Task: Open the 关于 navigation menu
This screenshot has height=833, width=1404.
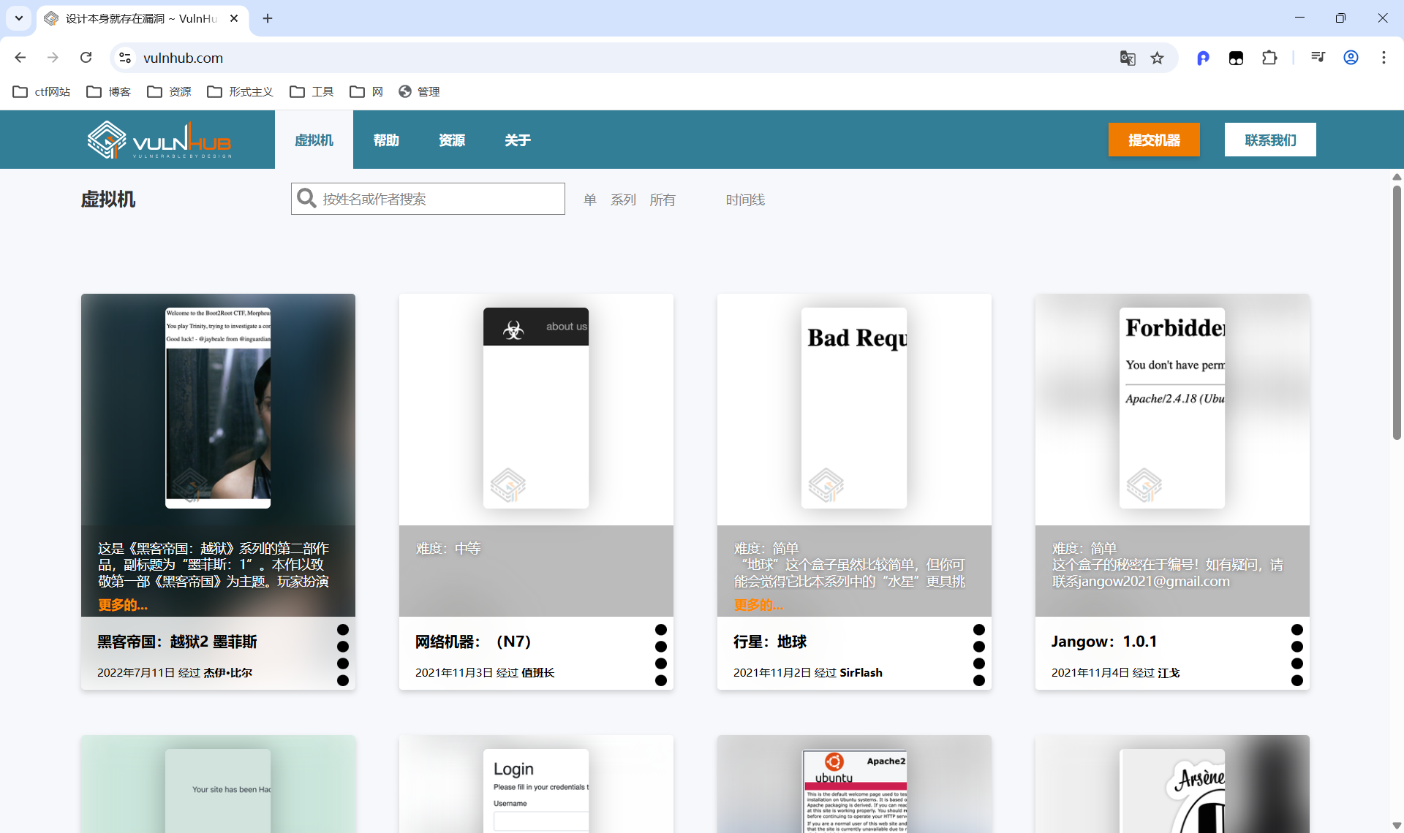Action: pyautogui.click(x=518, y=140)
